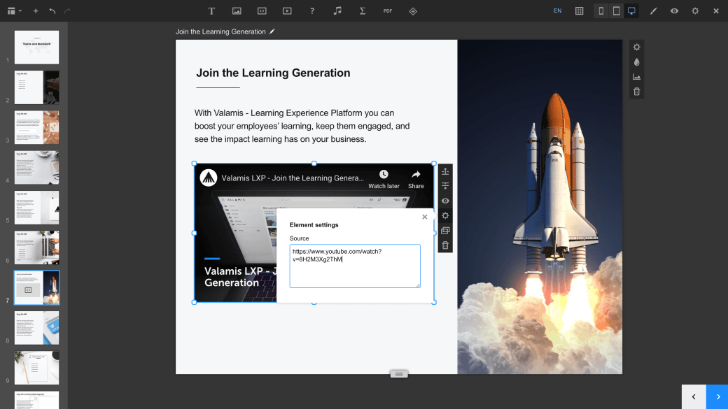Edit the slide title with pencil icon

pos(272,31)
